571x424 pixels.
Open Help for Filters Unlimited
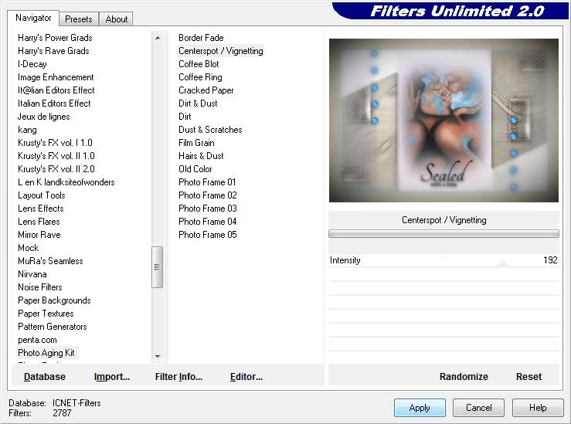click(538, 408)
